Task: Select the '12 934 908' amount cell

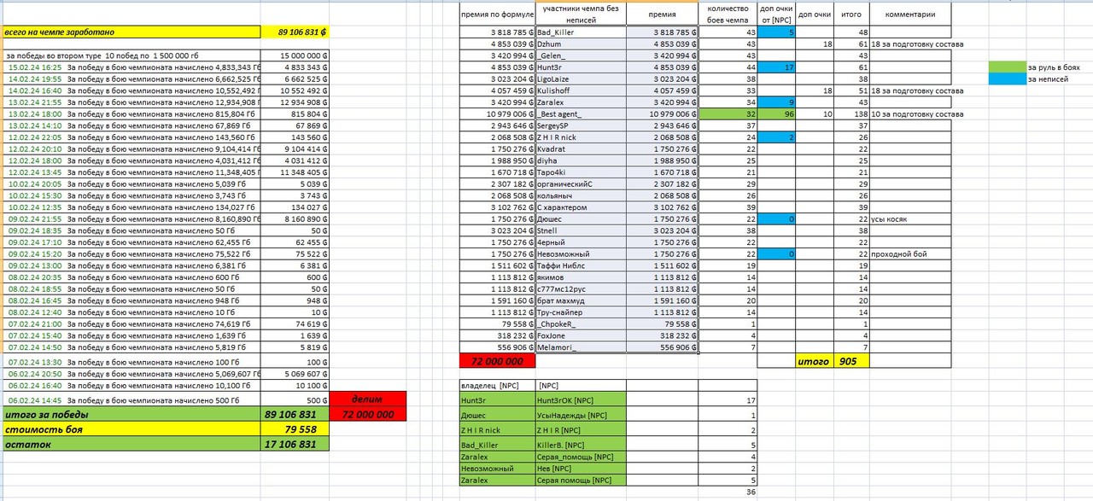Action: pos(295,102)
